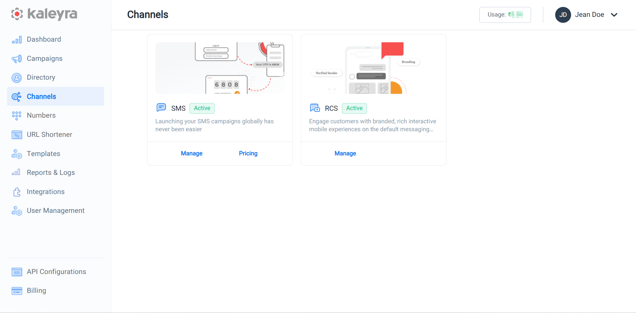Click the Billing card icon
Screen dimensions: 636x313
(17, 291)
